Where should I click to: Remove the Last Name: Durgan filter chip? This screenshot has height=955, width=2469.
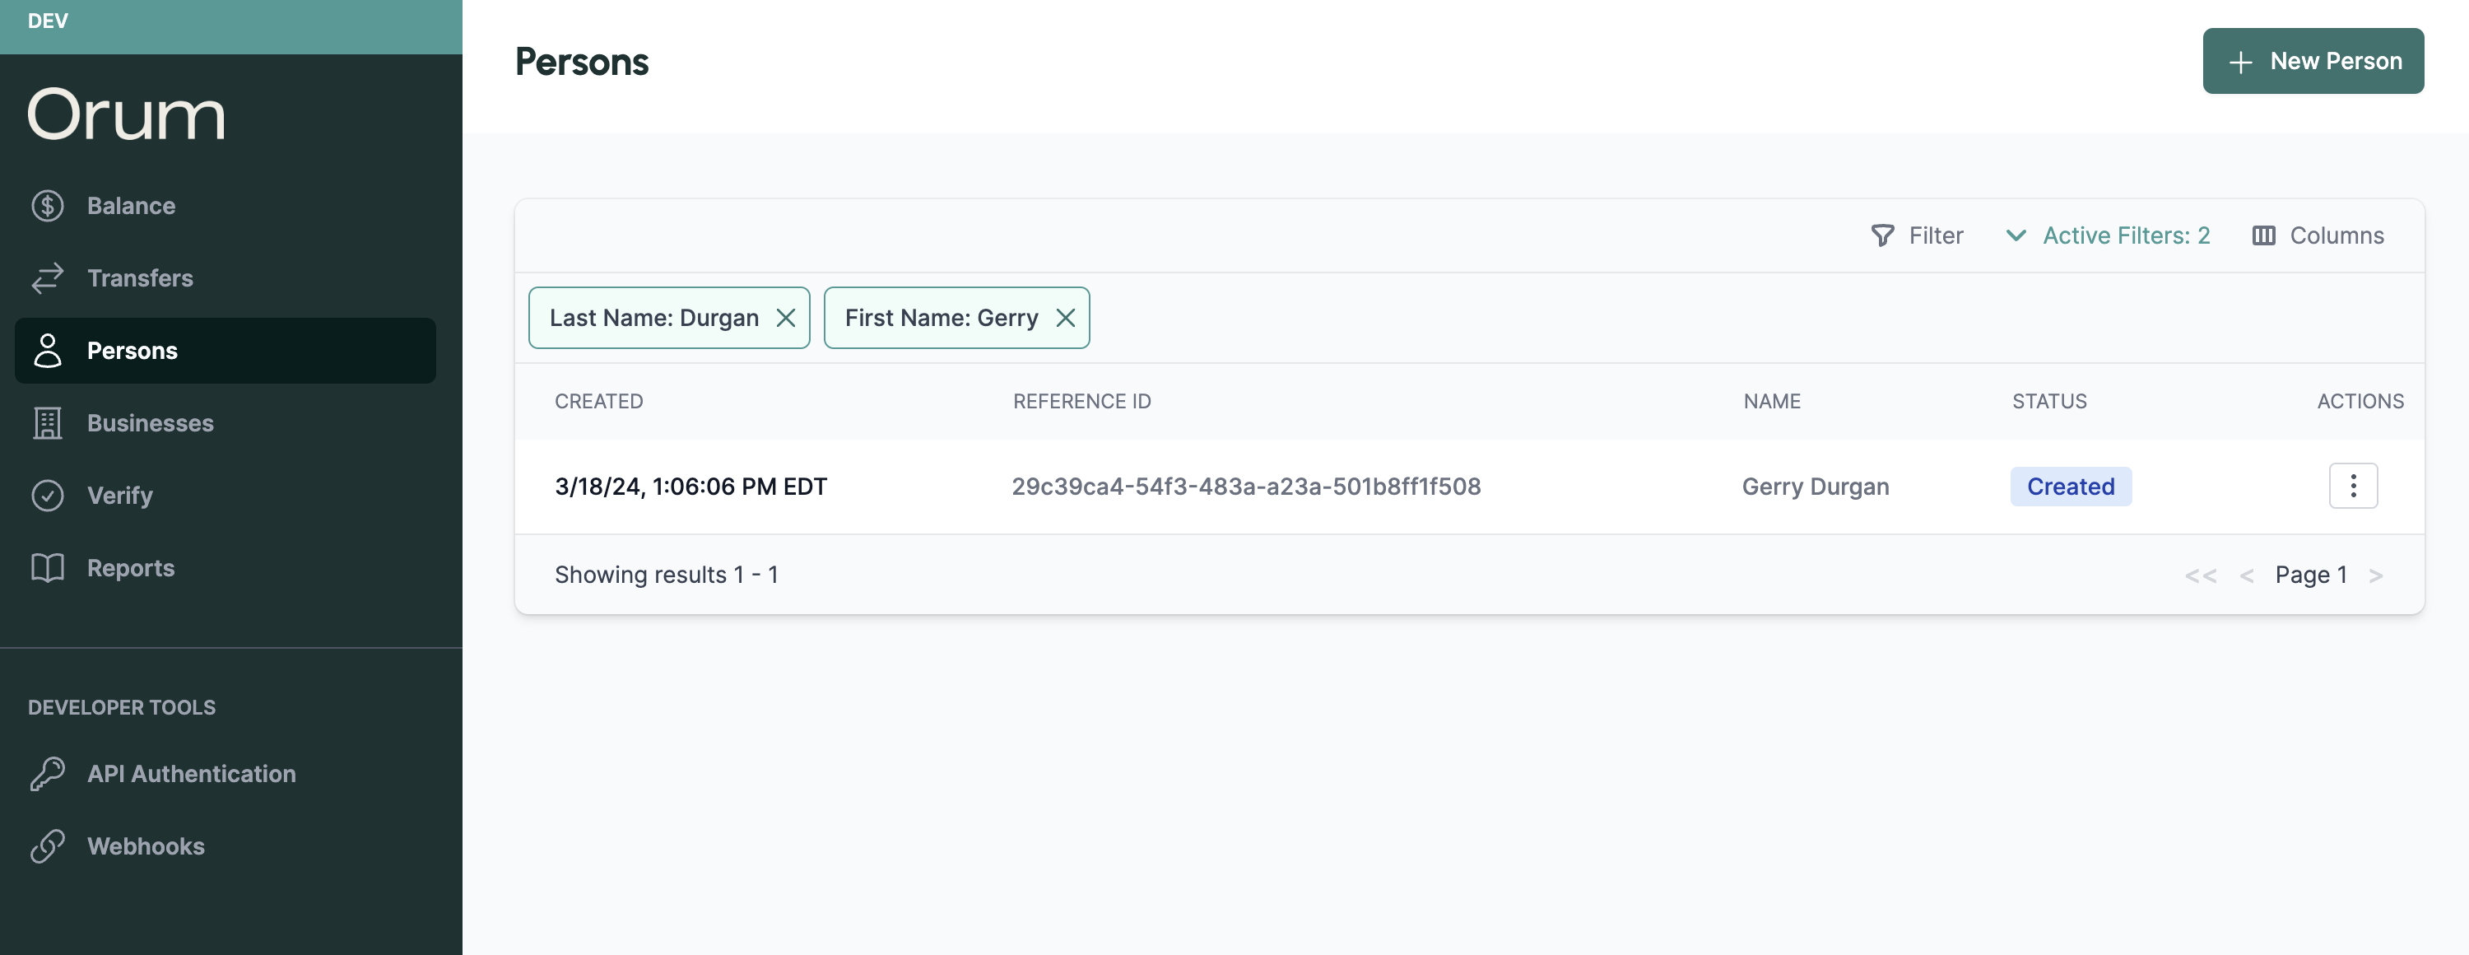point(785,319)
